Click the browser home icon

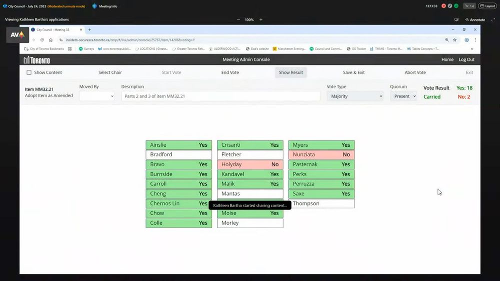[50, 40]
